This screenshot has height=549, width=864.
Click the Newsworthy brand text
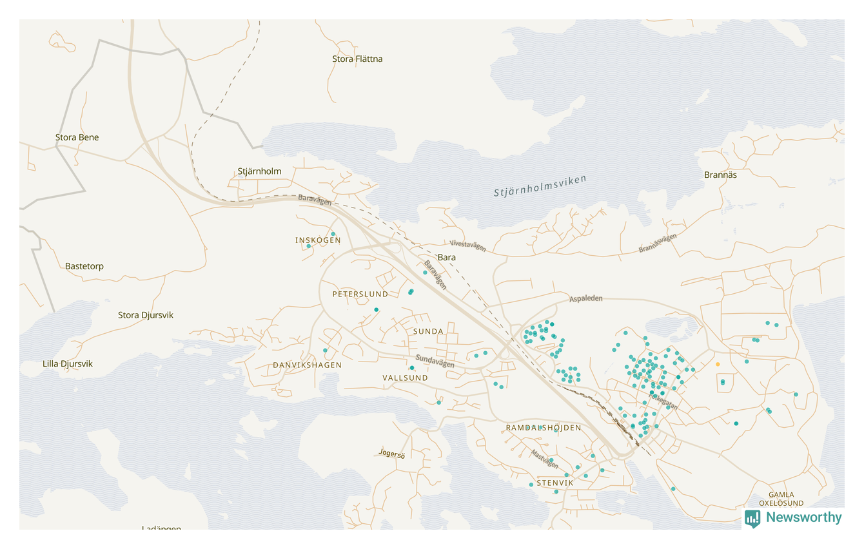[803, 517]
